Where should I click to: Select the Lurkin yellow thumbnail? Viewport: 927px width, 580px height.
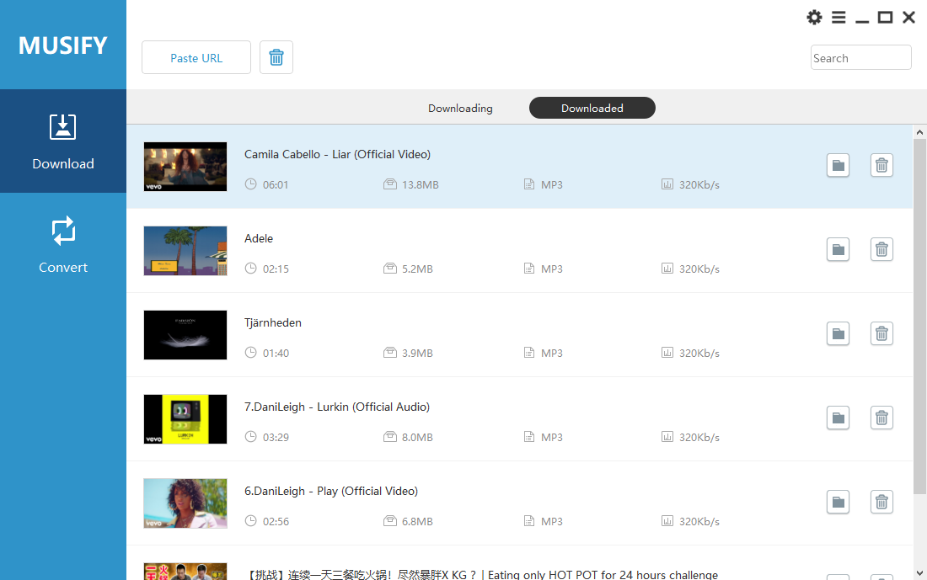[x=185, y=418]
